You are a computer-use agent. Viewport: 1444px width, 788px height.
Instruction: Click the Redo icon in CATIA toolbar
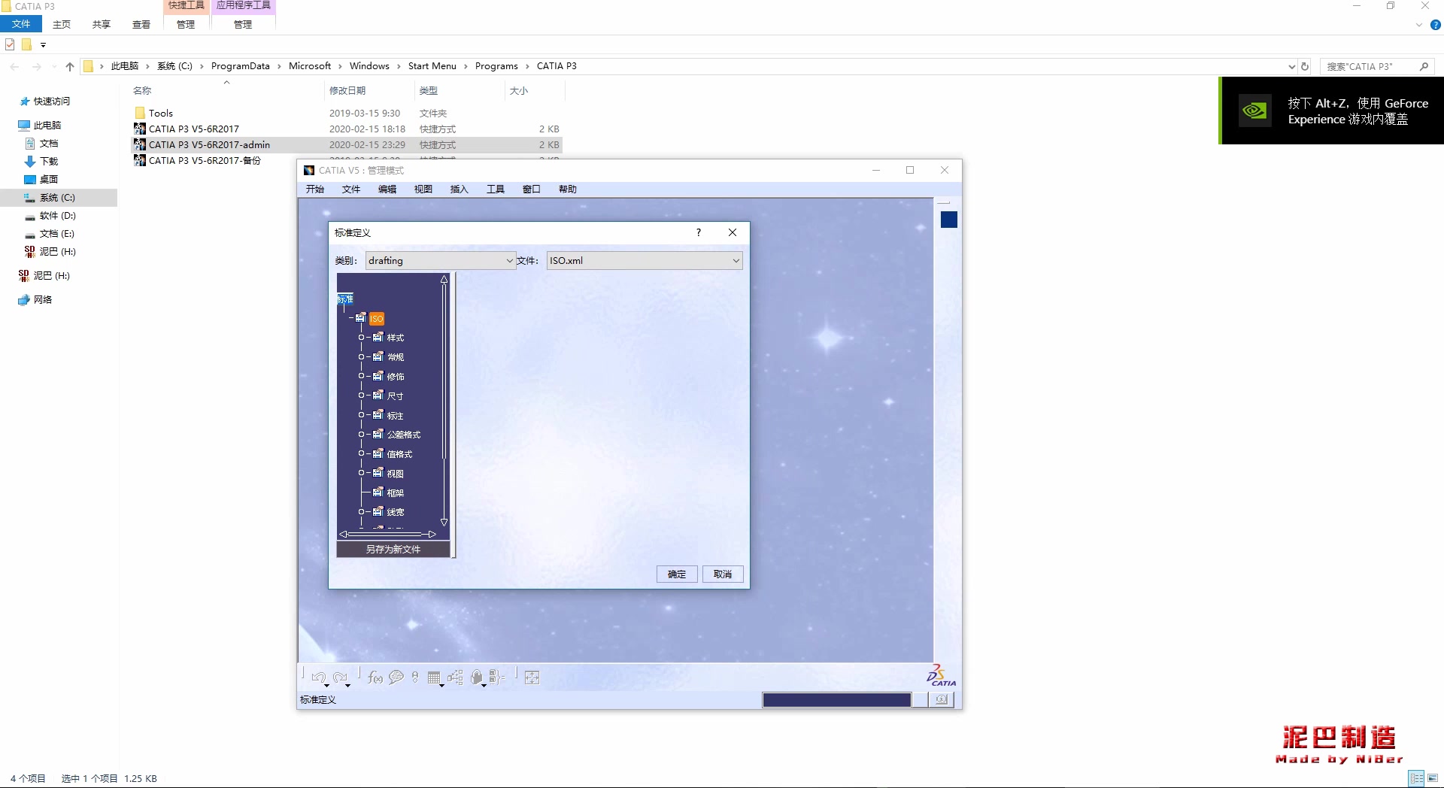[x=340, y=677]
